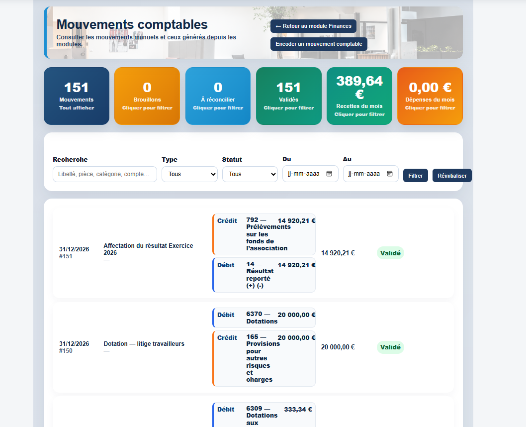Open calendar picker in Du date field
The height and width of the screenshot is (427, 526).
point(329,174)
